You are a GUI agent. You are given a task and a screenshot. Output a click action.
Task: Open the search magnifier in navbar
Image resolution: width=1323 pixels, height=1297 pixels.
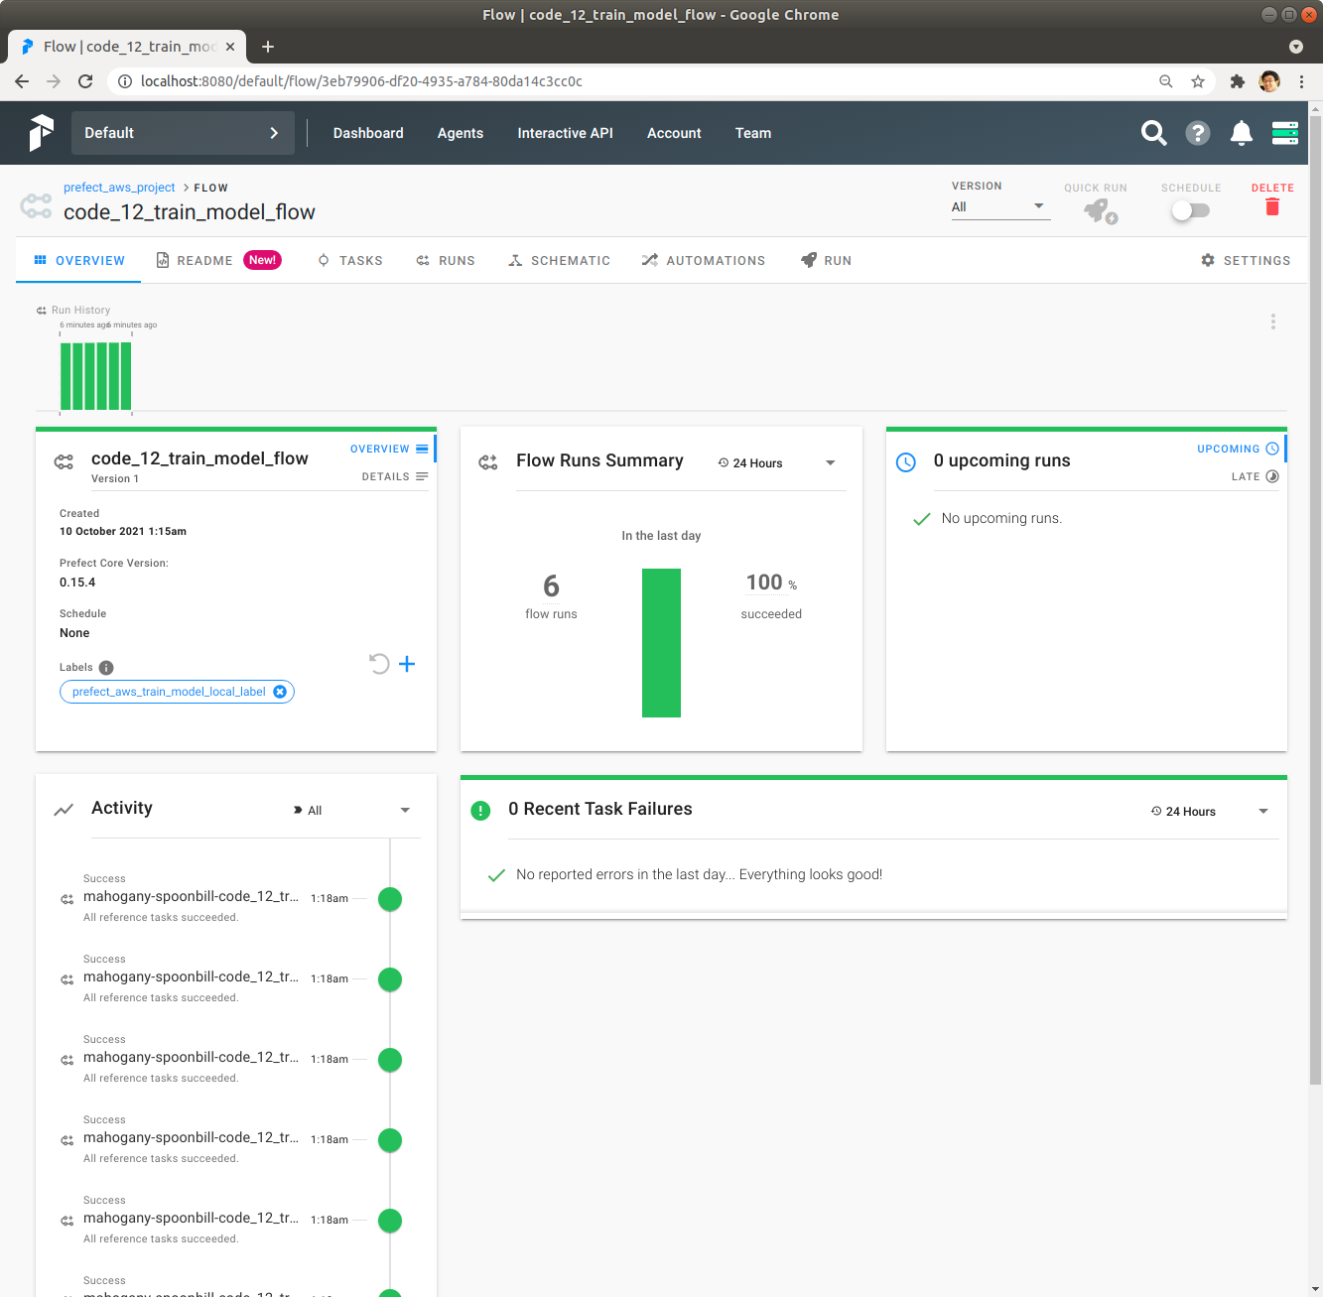pyautogui.click(x=1153, y=133)
